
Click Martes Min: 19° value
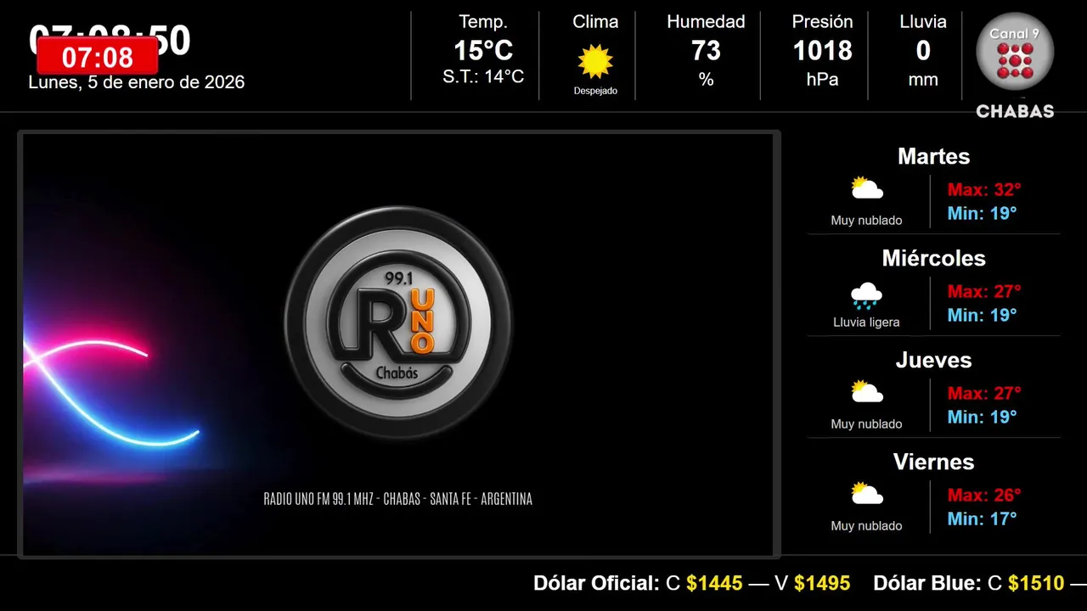coord(983,213)
